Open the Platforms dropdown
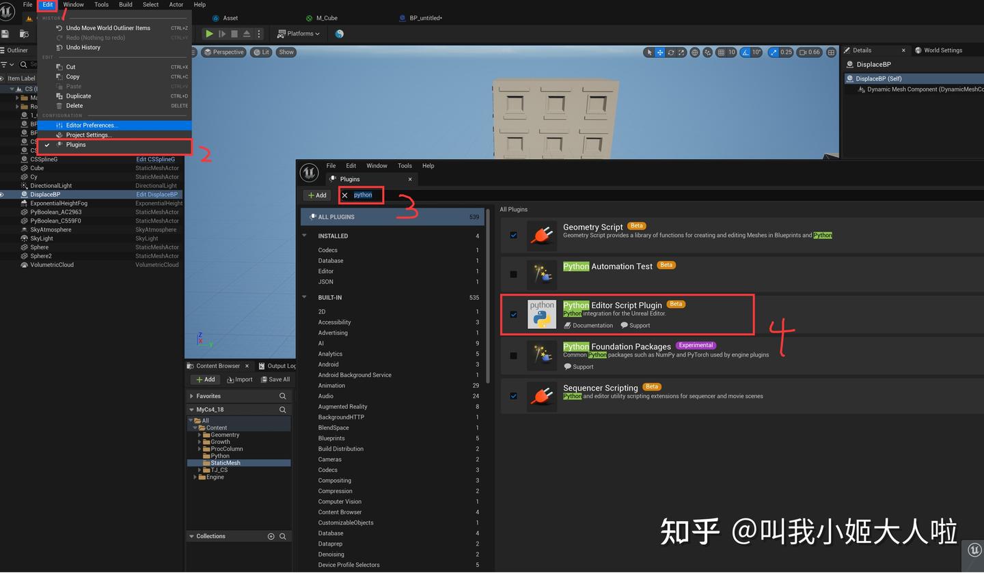This screenshot has height=573, width=984. (298, 33)
